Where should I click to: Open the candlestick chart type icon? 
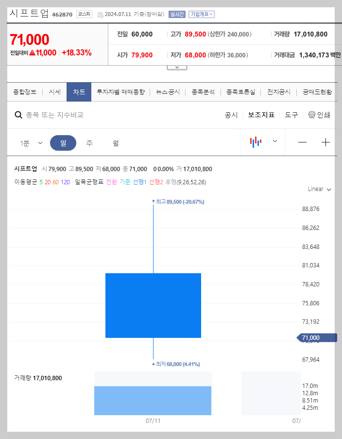tap(256, 142)
